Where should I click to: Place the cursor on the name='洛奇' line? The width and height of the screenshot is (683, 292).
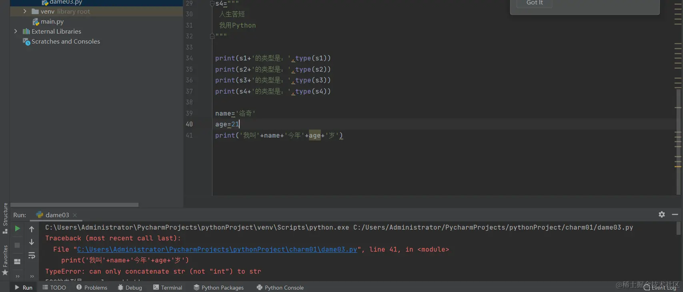(235, 113)
